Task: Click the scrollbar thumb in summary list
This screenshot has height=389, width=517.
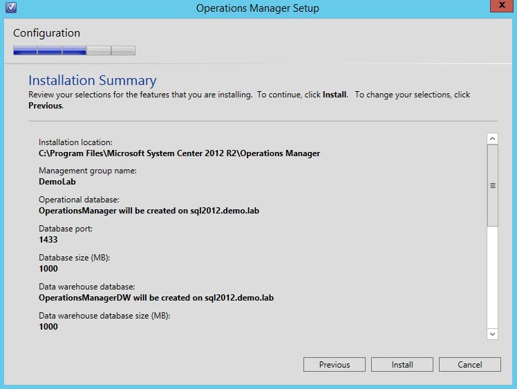Action: 492,185
